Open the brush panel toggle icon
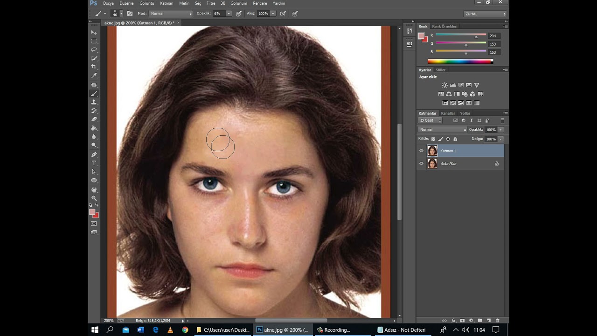Screen dimensions: 597x336 [x=130, y=14]
